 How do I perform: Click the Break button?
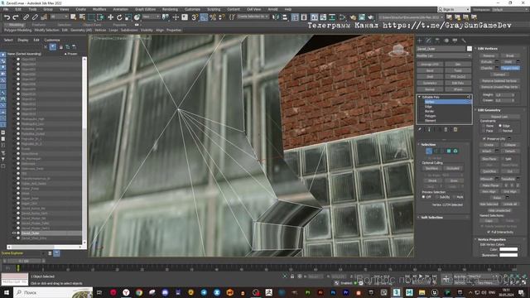click(510, 55)
